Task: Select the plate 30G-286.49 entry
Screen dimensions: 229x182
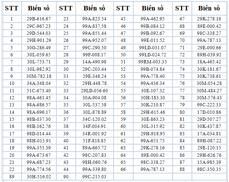Action: (x=39, y=48)
